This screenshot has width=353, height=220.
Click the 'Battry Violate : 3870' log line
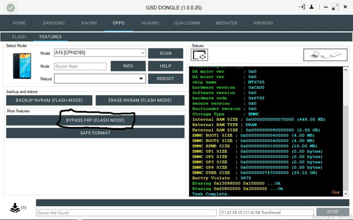click(222, 178)
